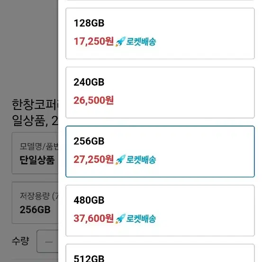Click the 27,250원 price text

pos(94,159)
